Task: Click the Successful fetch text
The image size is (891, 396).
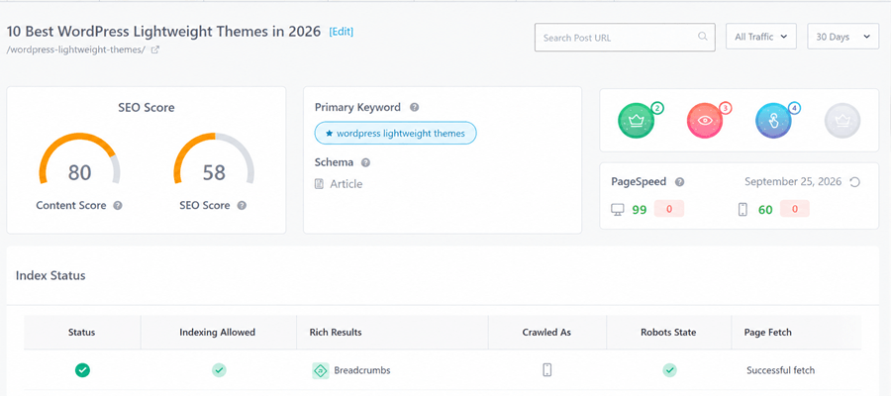Action: click(x=781, y=370)
